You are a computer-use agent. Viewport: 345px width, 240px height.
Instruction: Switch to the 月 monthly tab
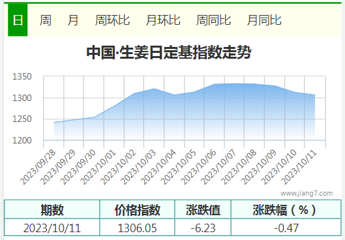click(73, 20)
